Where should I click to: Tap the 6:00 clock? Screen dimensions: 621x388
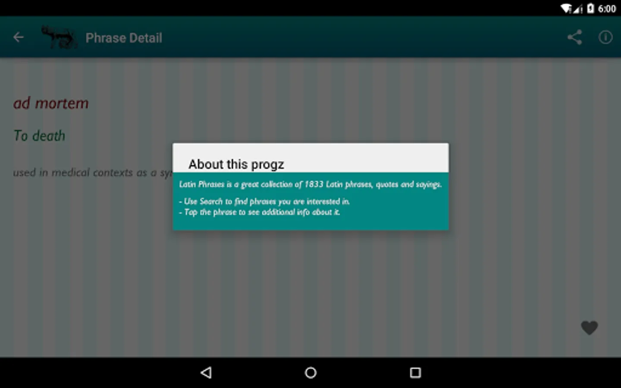(607, 9)
